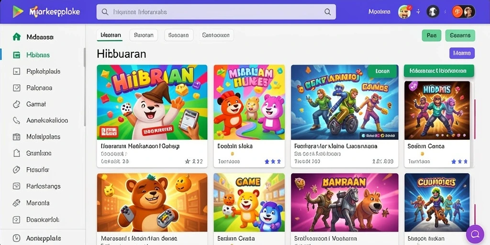Click the green Loaok badge on game card
The width and height of the screenshot is (490, 245).
[x=382, y=71]
